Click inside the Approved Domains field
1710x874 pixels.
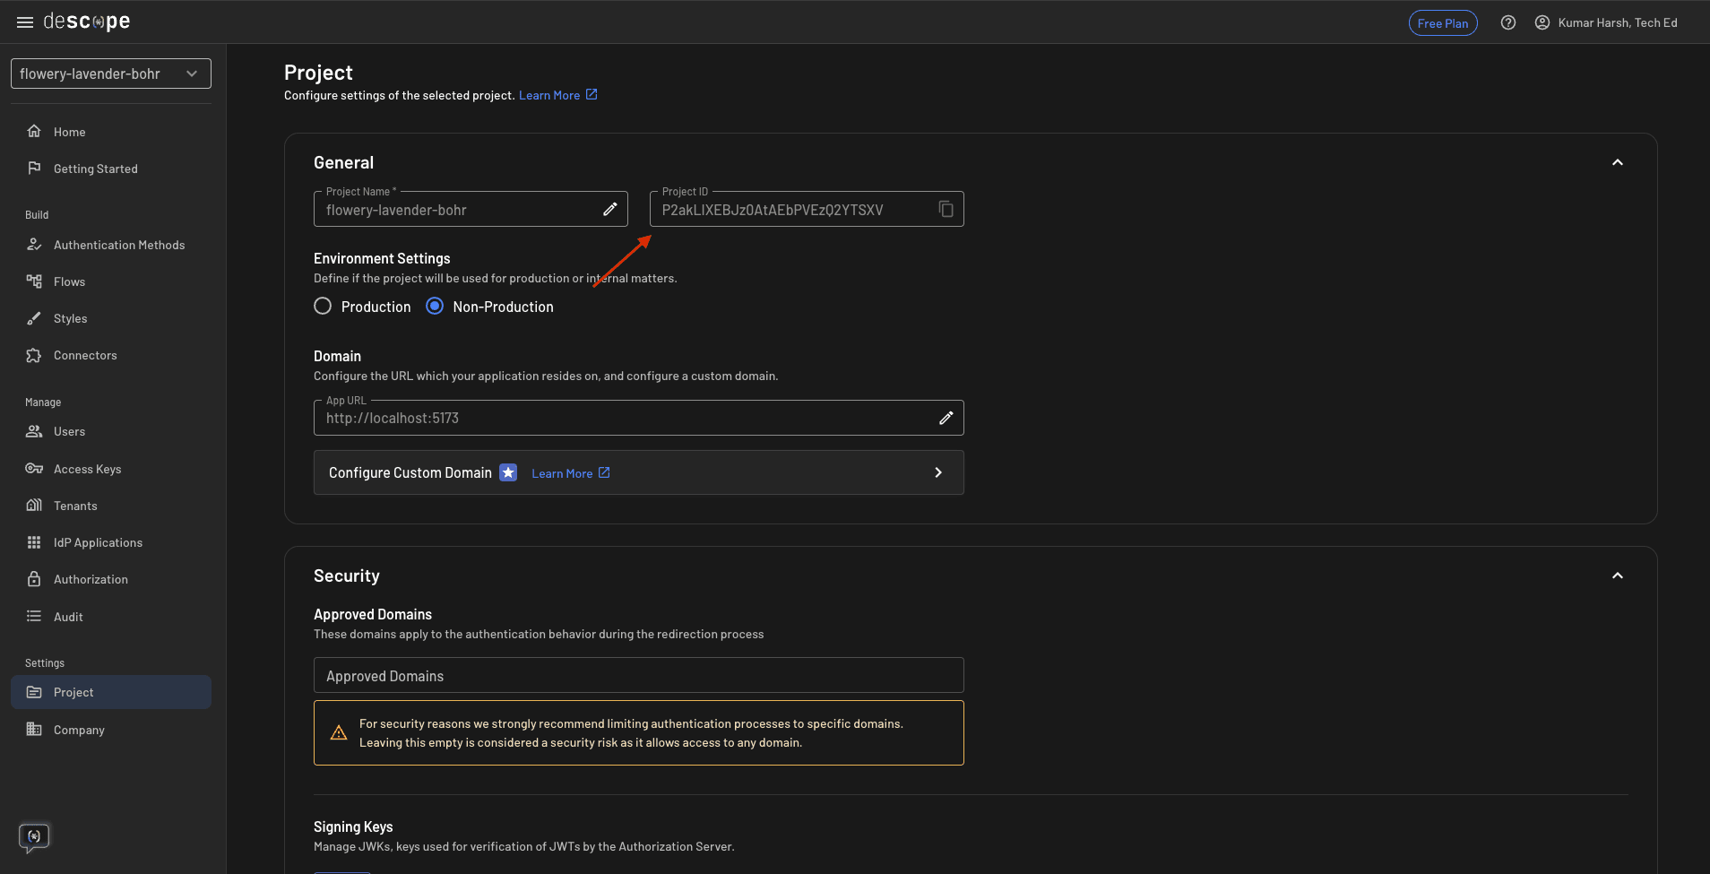click(x=638, y=675)
